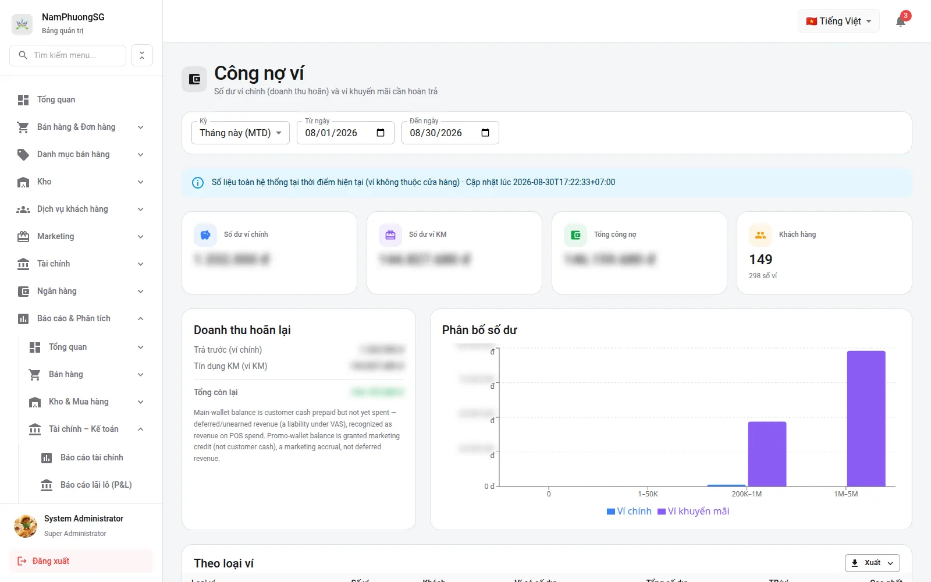
Task: Click the Dịch vụ khách hàng group icon
Action: pyautogui.click(x=23, y=210)
